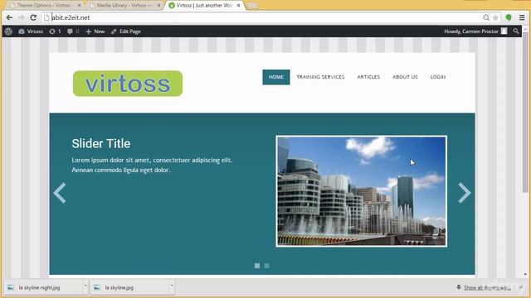Click the city skyline slider image
This screenshot has height=298, width=531.
tap(362, 191)
